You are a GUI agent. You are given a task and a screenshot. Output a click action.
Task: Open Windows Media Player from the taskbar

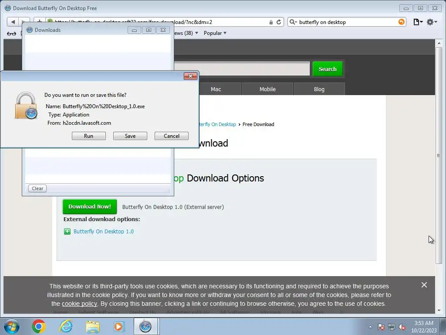(118, 326)
